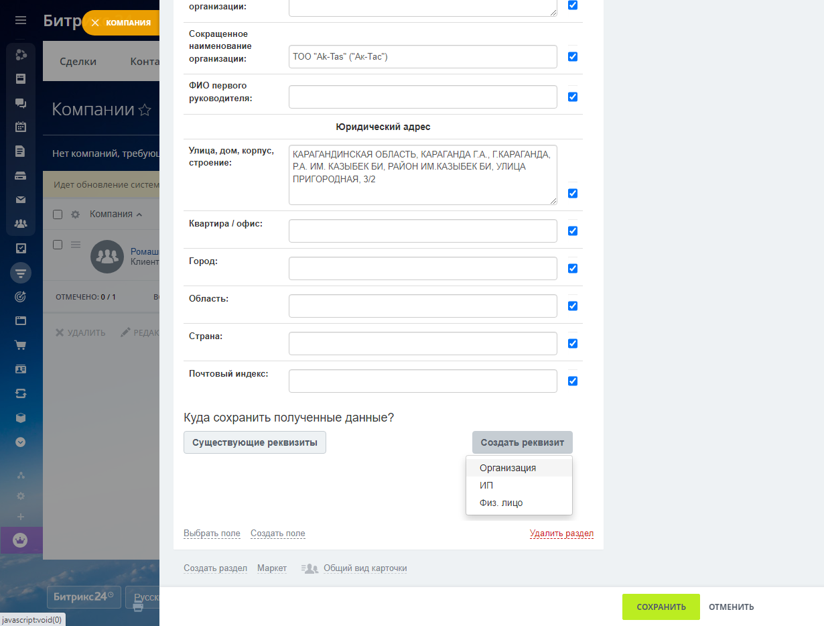Open the drive storage icon in sidebar
The width and height of the screenshot is (824, 626).
click(x=21, y=176)
